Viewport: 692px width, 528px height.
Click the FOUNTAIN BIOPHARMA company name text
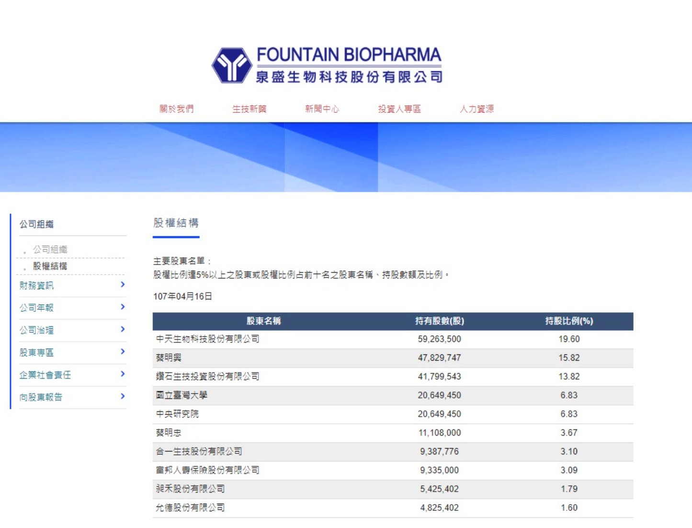[349, 55]
